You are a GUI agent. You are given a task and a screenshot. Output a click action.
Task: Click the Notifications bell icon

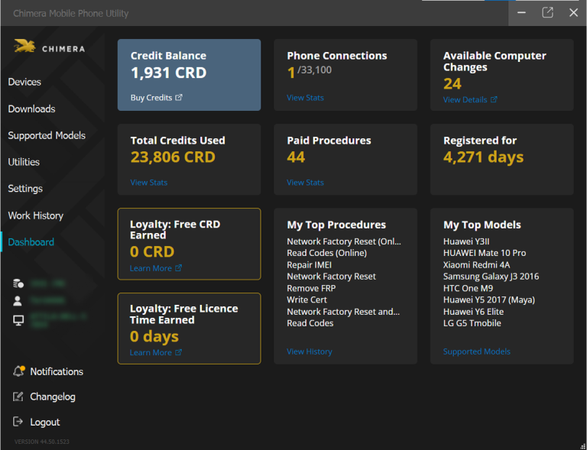click(x=19, y=371)
